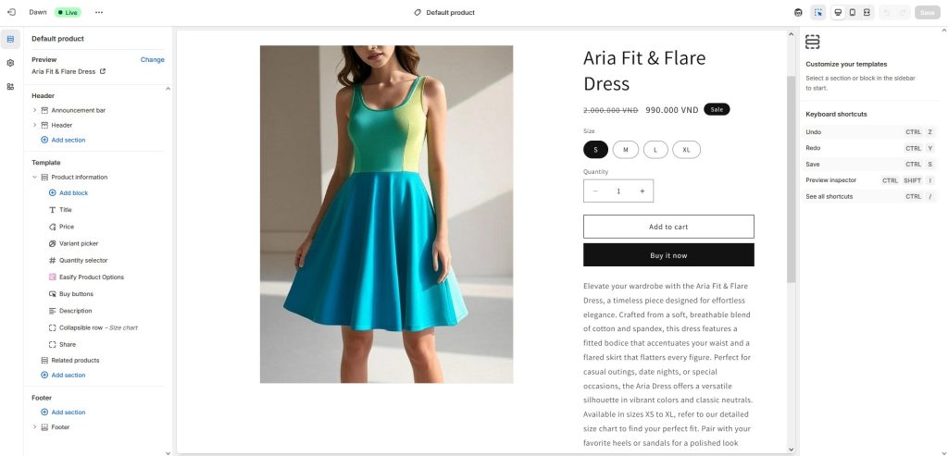948x456 pixels.
Task: Open Theme settings gear icon
Action: pos(10,63)
